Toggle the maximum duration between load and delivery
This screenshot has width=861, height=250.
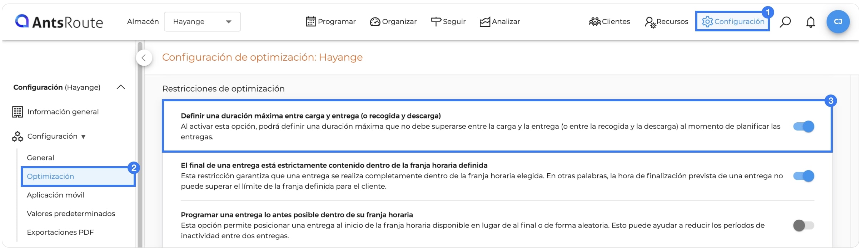tap(803, 126)
